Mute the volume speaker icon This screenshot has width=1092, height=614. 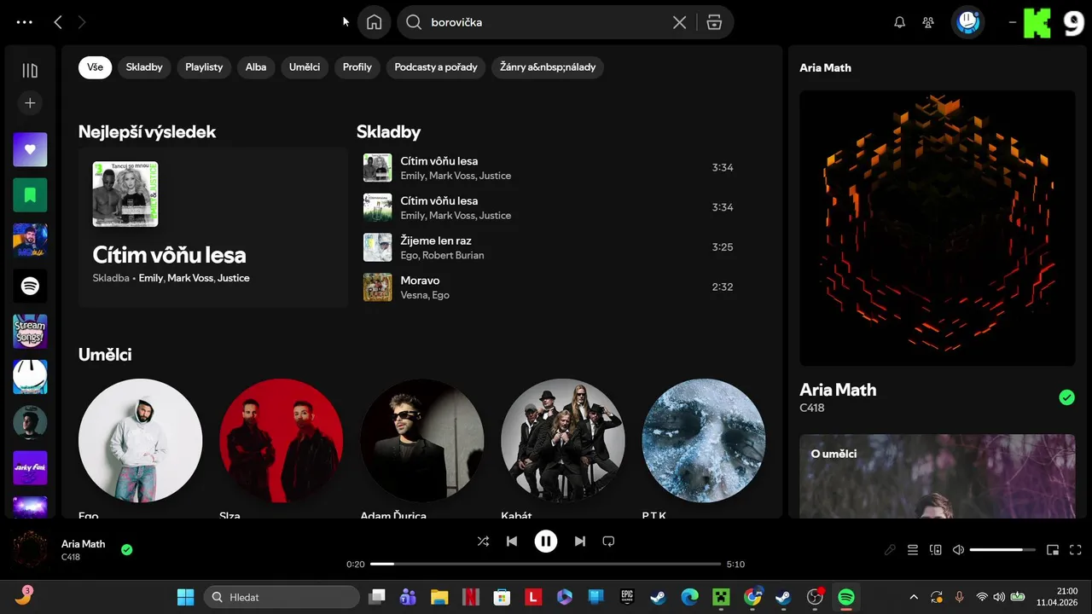958,550
